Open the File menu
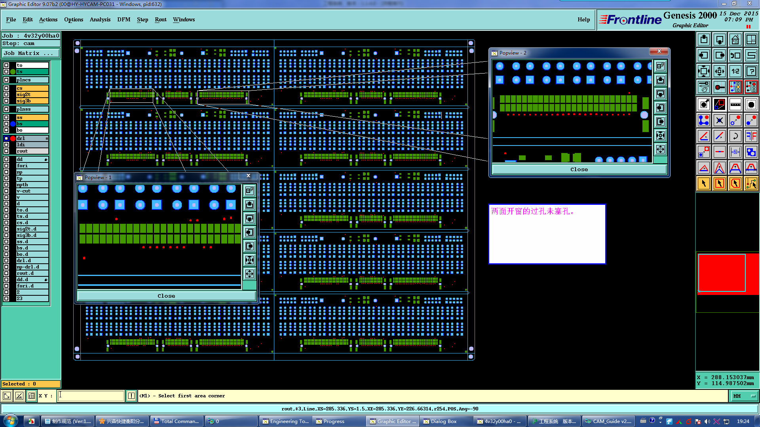This screenshot has height=427, width=760. [x=11, y=19]
